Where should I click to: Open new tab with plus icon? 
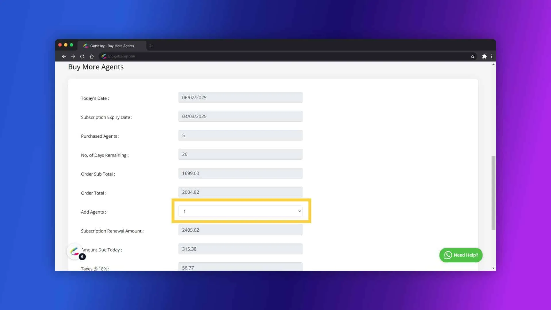(151, 46)
